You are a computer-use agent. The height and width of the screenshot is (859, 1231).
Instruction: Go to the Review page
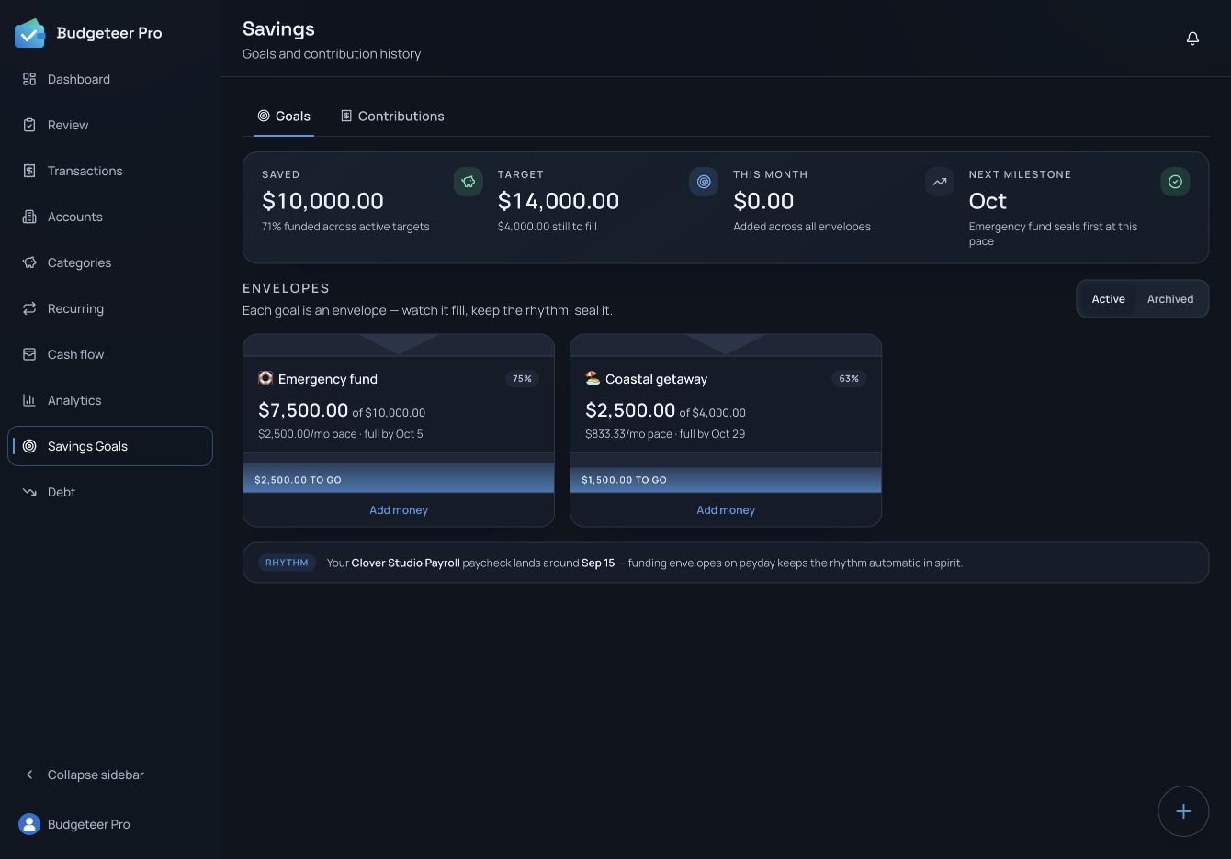coord(110,125)
